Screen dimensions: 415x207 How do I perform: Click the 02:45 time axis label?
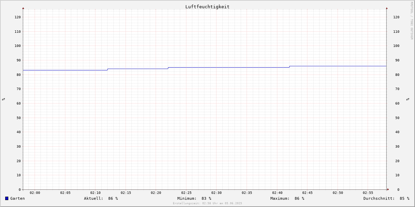coord(307,193)
